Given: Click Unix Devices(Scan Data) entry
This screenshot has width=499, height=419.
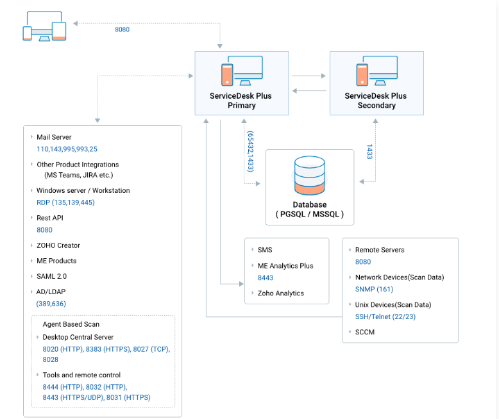Looking at the screenshot, I should [x=393, y=304].
